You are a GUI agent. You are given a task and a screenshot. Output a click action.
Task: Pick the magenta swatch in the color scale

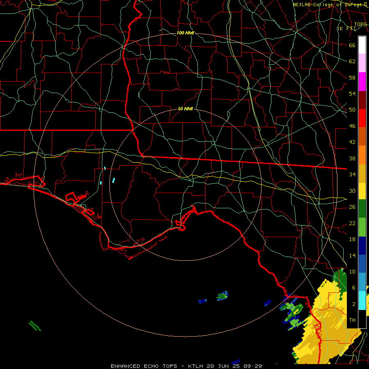362,82
